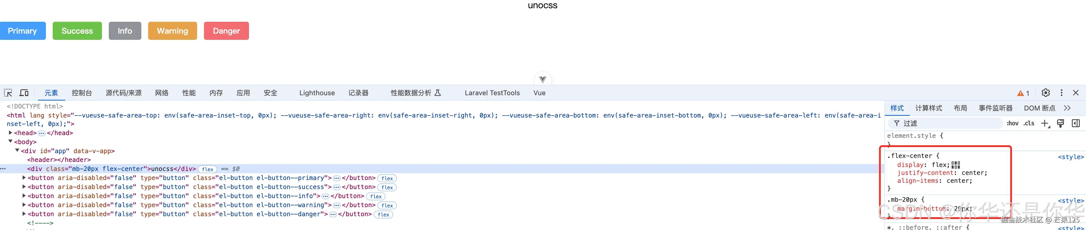1086x230 pixels.
Task: Click the green Success button
Action: [x=77, y=31]
